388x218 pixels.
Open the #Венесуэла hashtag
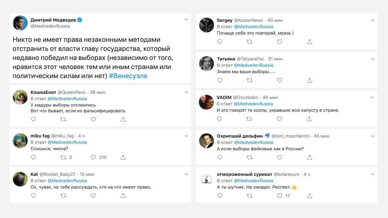tap(128, 76)
